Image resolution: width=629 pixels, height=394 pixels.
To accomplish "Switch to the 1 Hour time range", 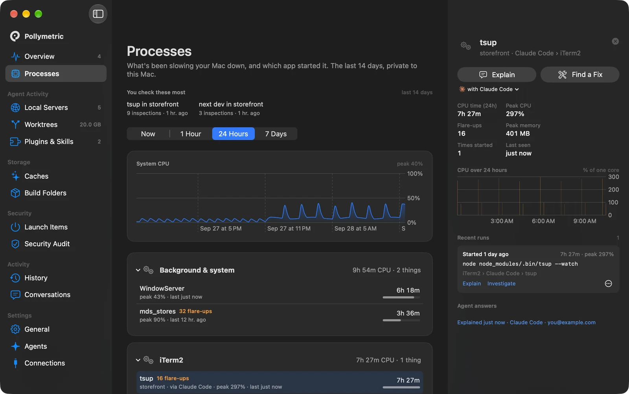I will 191,134.
